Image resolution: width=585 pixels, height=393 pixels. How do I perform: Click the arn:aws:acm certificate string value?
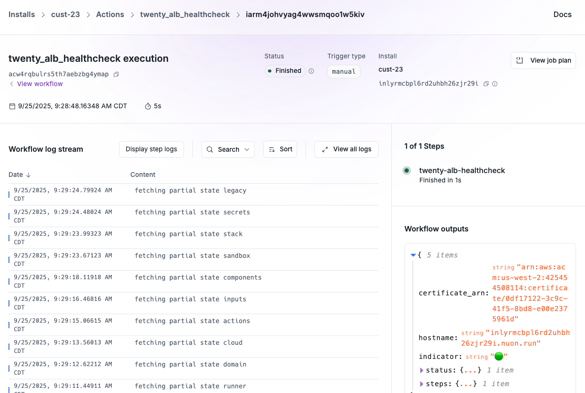tap(530, 293)
